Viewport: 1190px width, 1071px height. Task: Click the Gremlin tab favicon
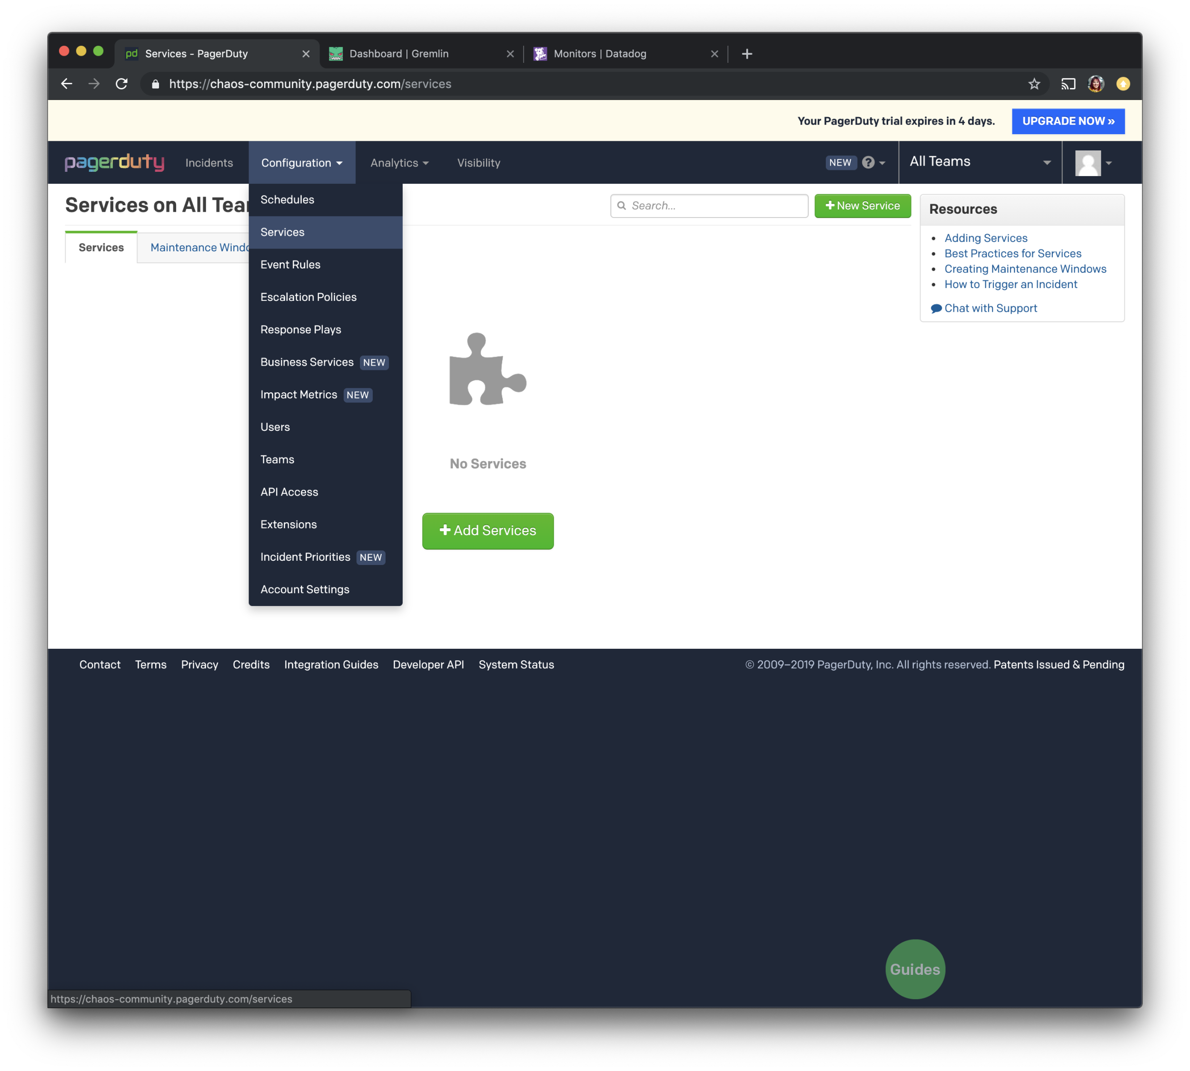click(x=336, y=54)
